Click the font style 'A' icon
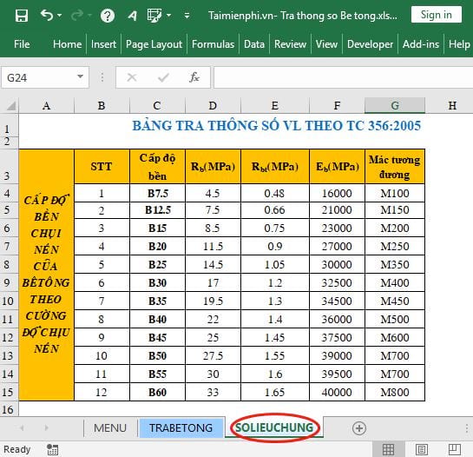Viewport: 473px width, 457px height. click(132, 16)
